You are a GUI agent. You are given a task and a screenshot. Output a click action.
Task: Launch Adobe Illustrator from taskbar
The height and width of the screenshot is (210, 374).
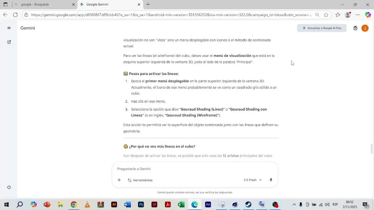tap(114, 205)
